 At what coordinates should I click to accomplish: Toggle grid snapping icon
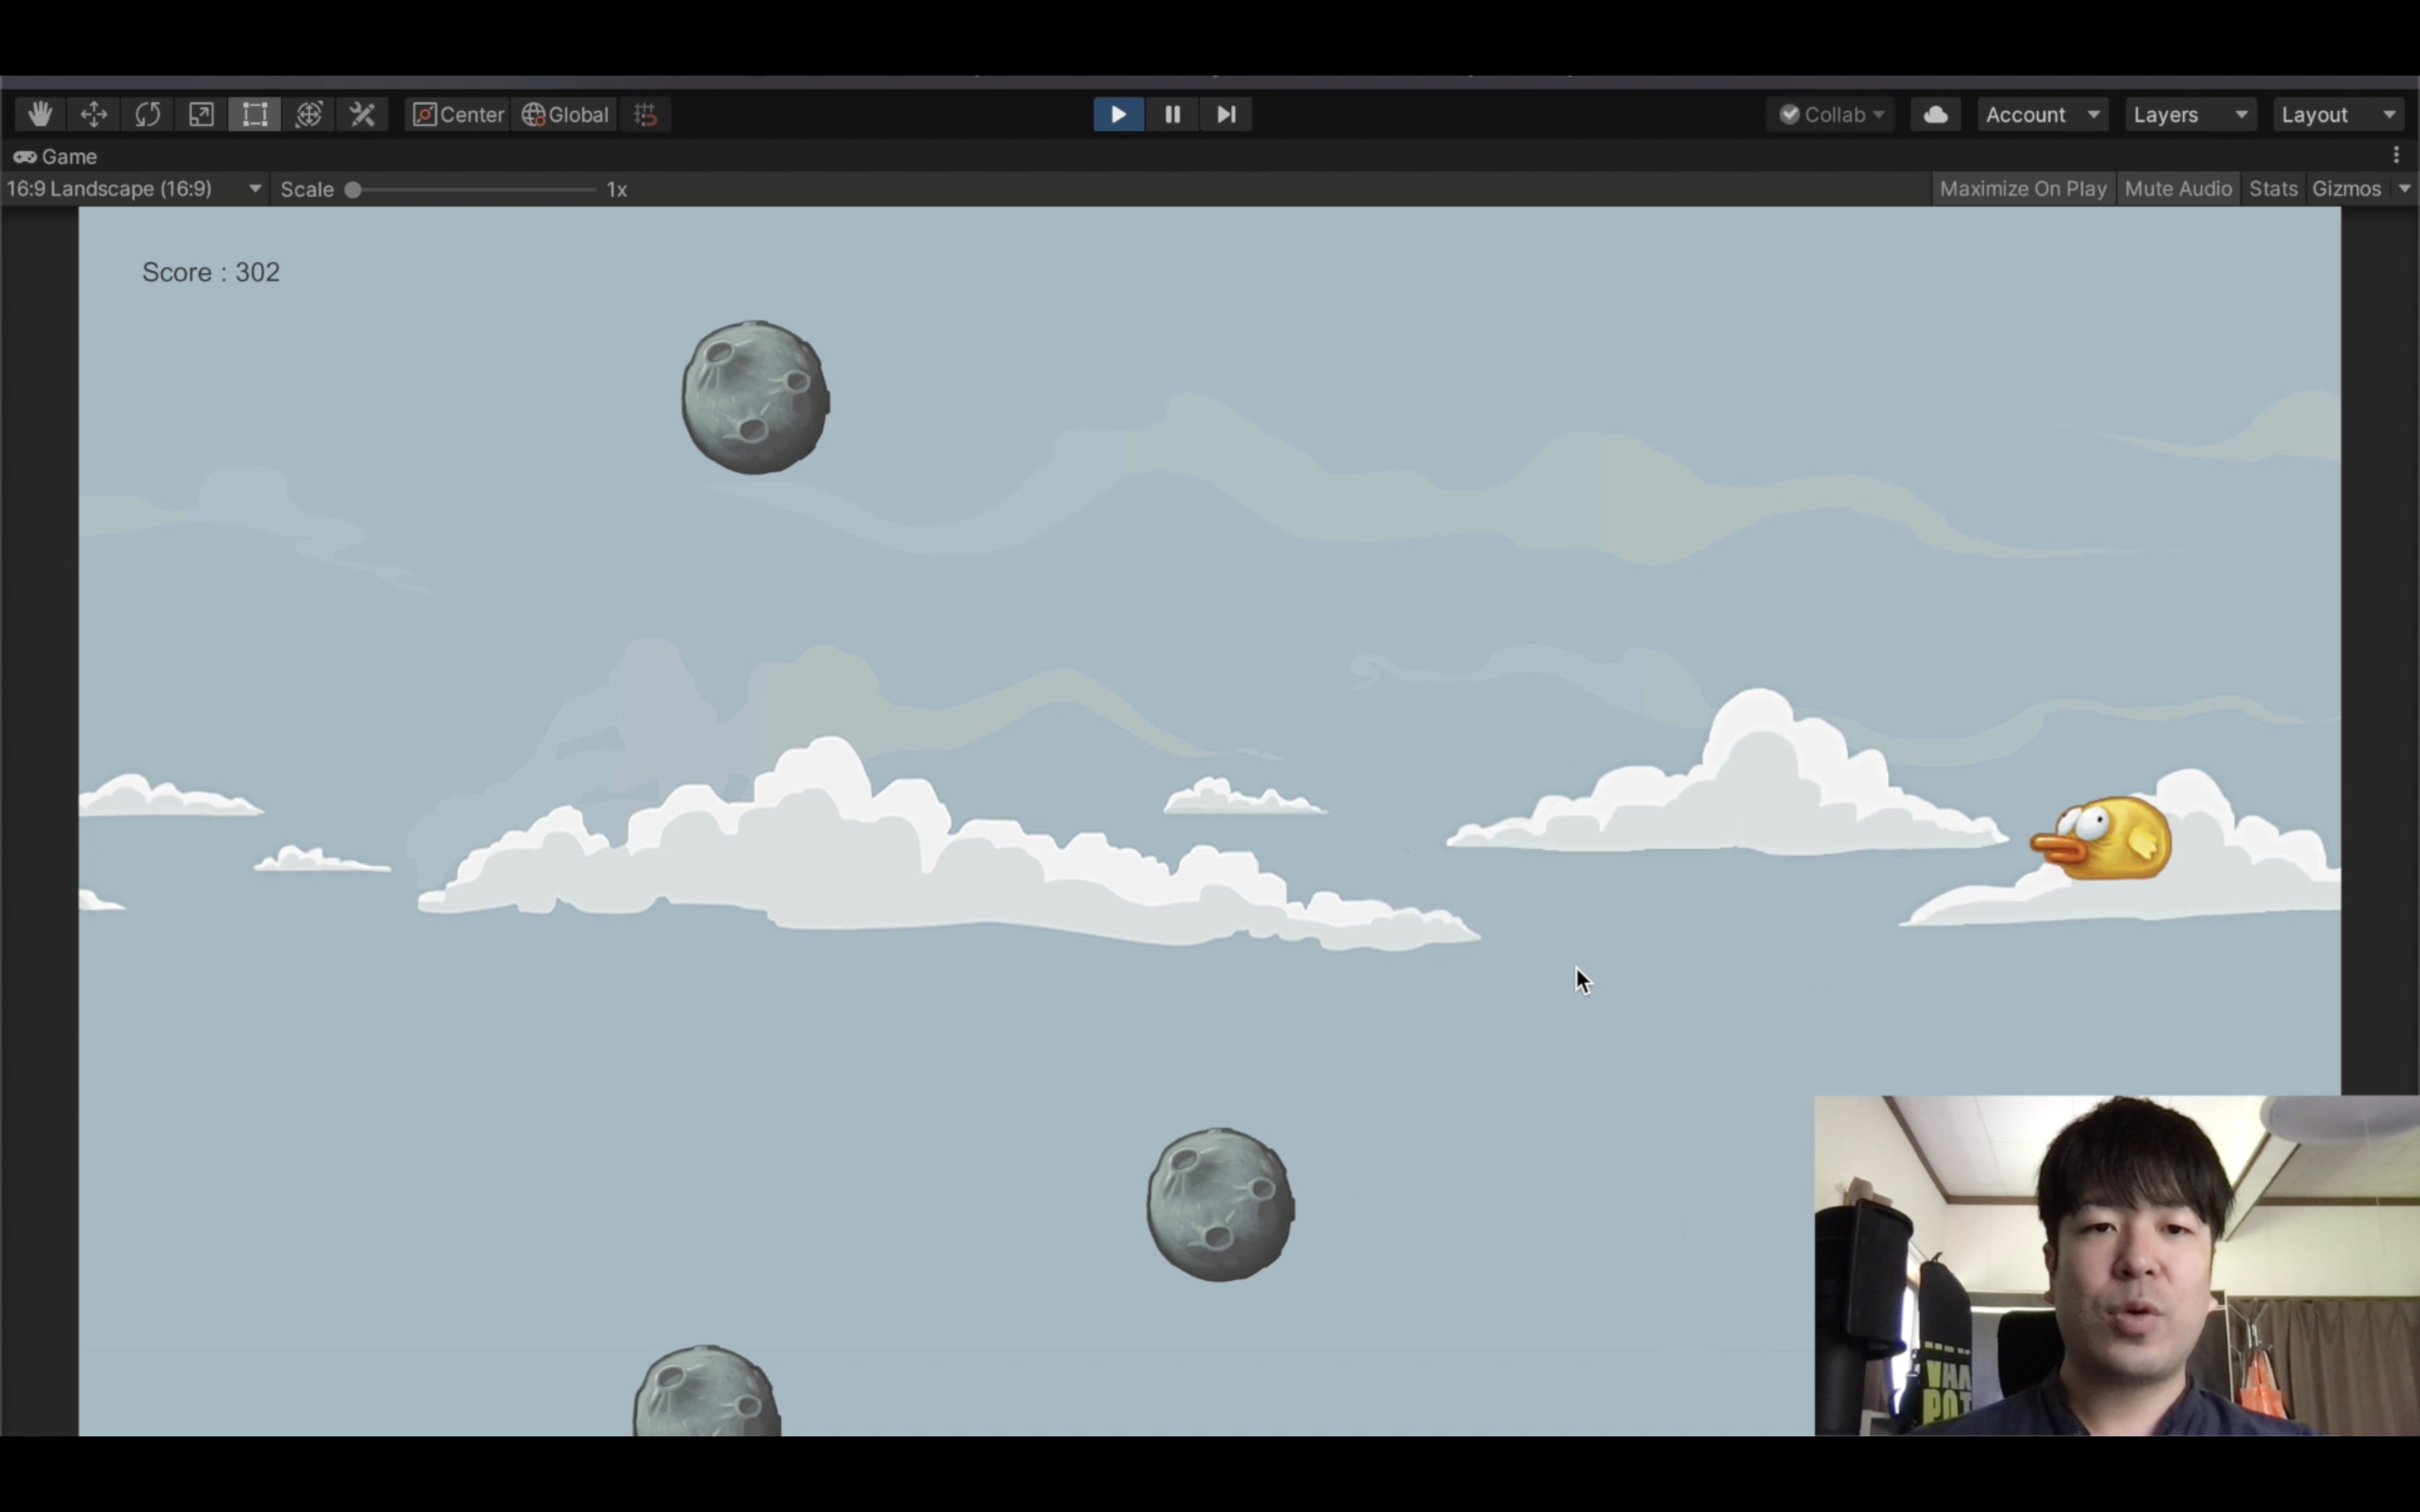(x=645, y=114)
